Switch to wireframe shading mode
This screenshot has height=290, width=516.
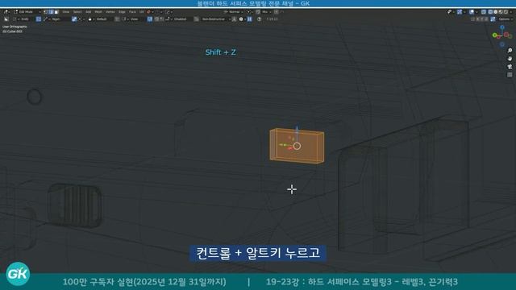(x=490, y=12)
